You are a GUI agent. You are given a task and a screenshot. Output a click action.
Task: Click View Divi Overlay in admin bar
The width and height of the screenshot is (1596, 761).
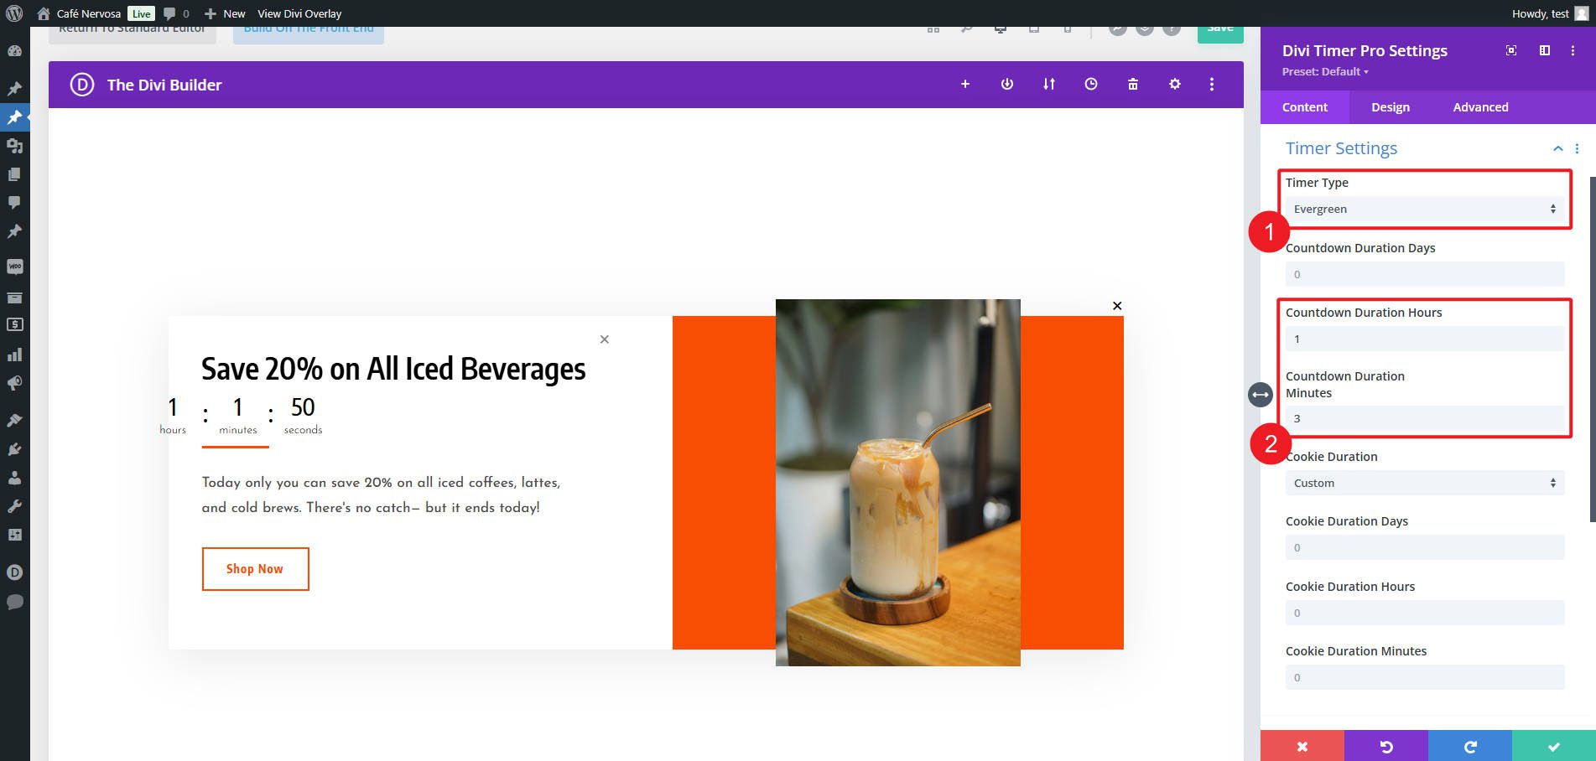pyautogui.click(x=299, y=13)
